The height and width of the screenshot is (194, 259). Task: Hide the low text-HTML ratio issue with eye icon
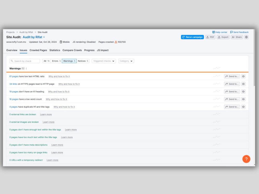(243, 76)
